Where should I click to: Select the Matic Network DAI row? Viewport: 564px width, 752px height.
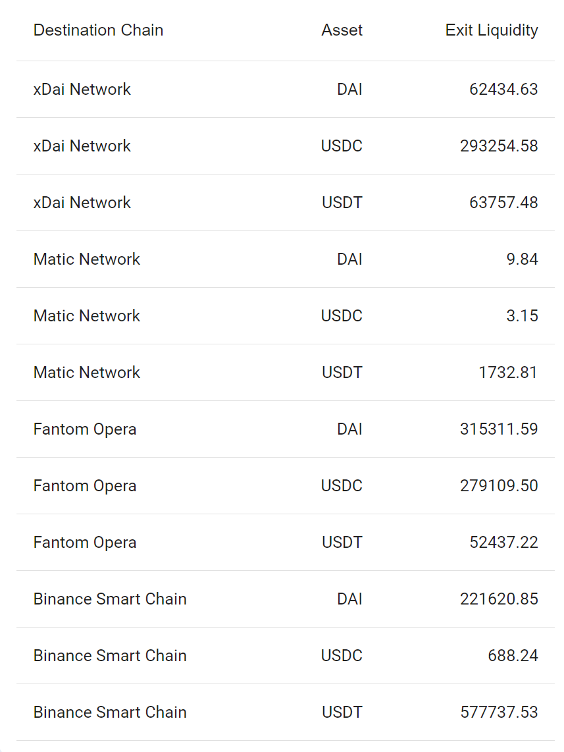coord(286,259)
